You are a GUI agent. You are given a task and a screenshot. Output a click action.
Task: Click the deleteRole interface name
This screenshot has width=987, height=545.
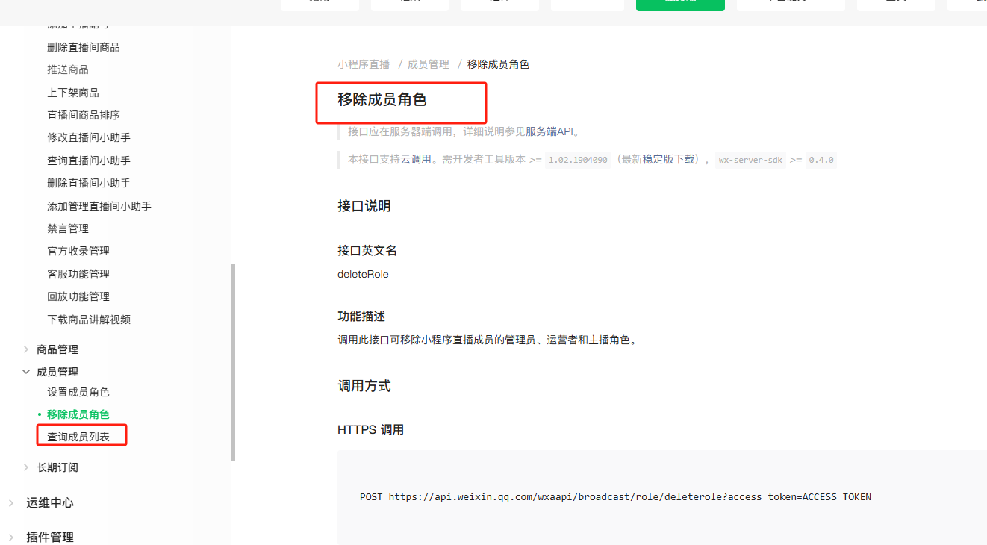pos(363,274)
